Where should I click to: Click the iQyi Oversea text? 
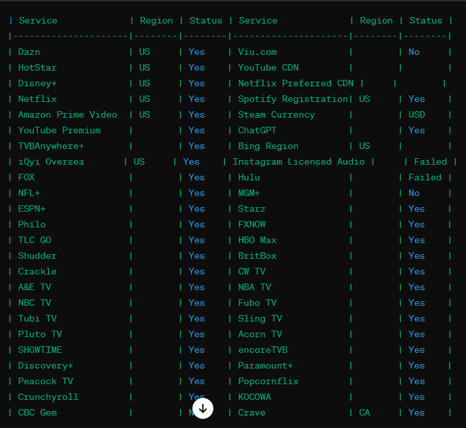coord(51,162)
